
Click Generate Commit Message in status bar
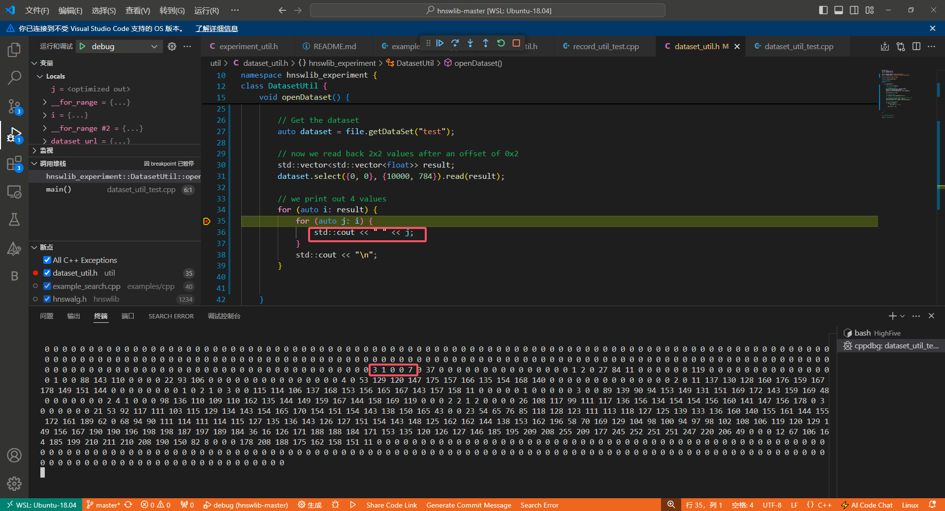(469, 505)
